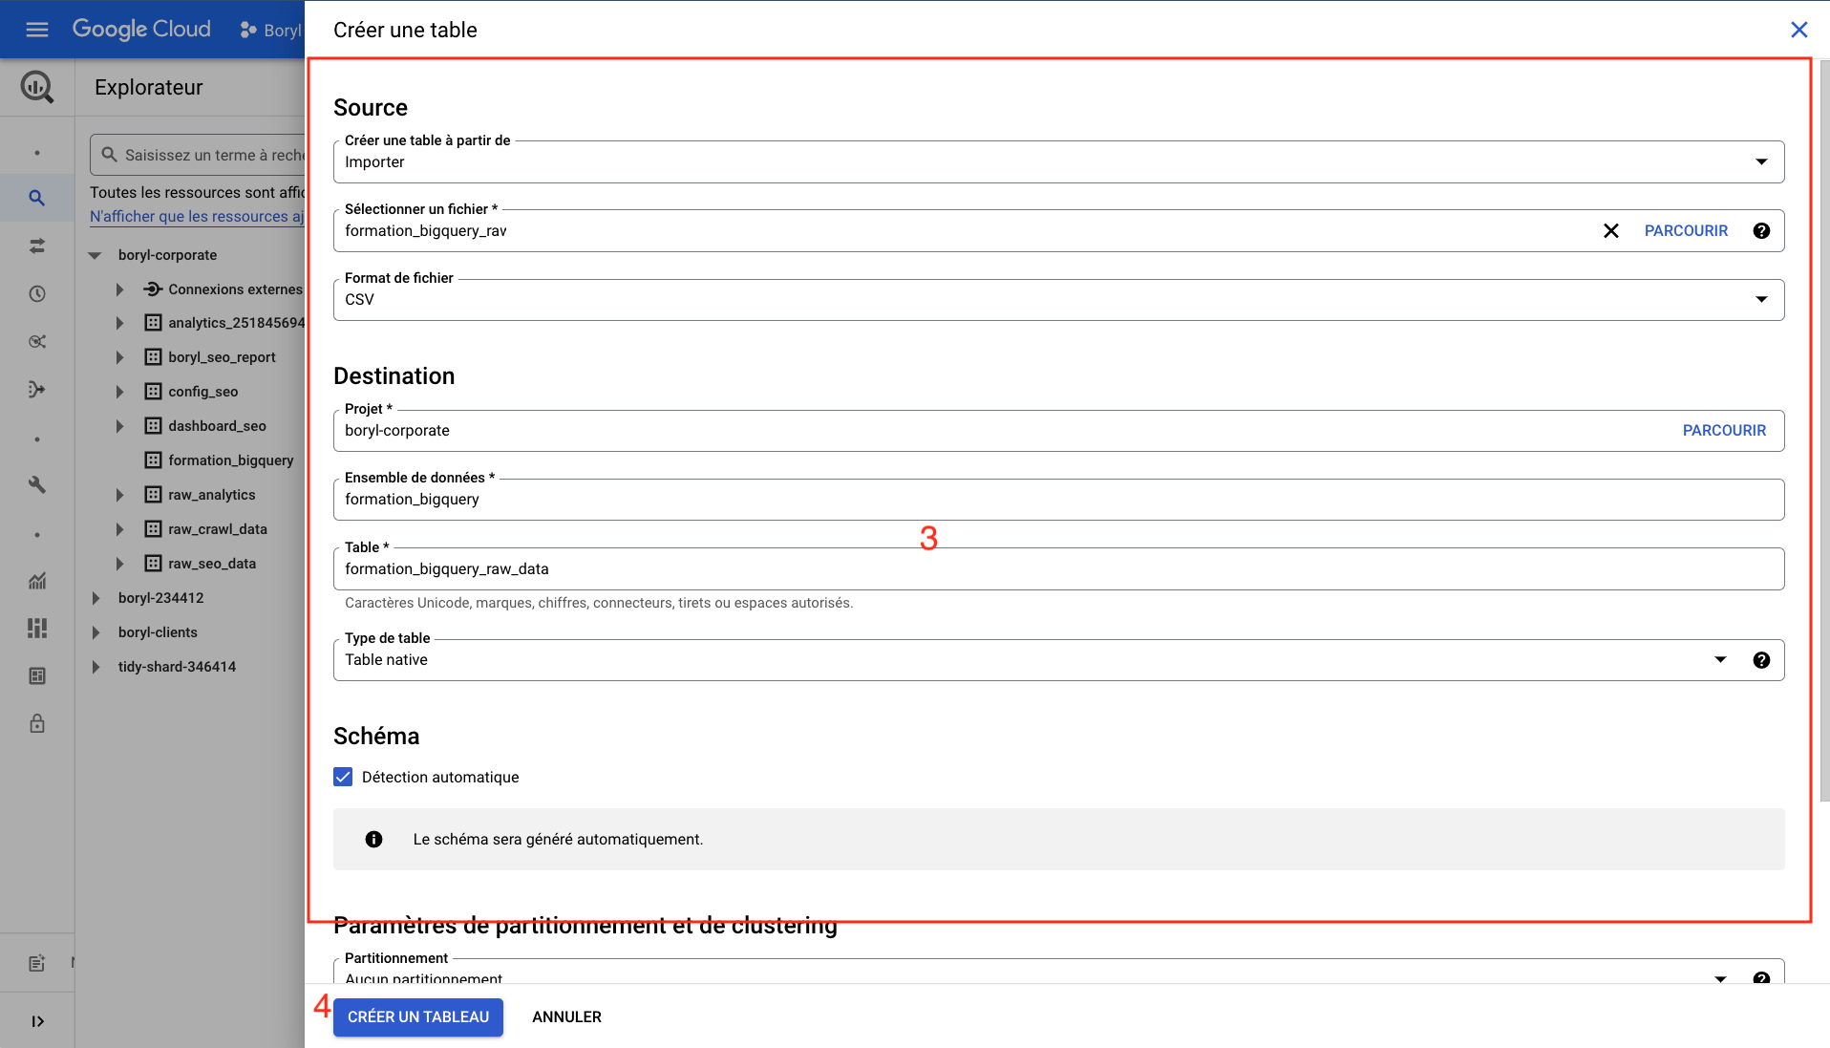Open the migration pipeline icon in sidebar
Viewport: 1830px width, 1048px height.
tap(37, 389)
